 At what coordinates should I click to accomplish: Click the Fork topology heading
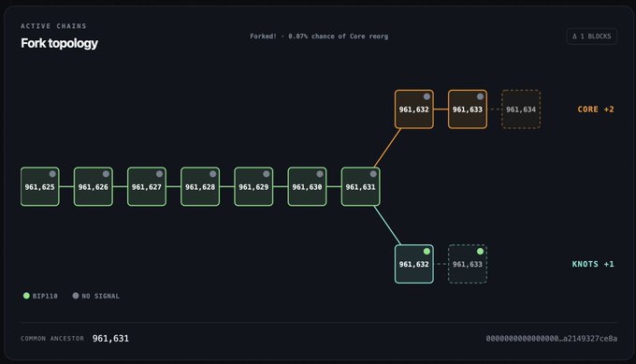click(x=59, y=43)
